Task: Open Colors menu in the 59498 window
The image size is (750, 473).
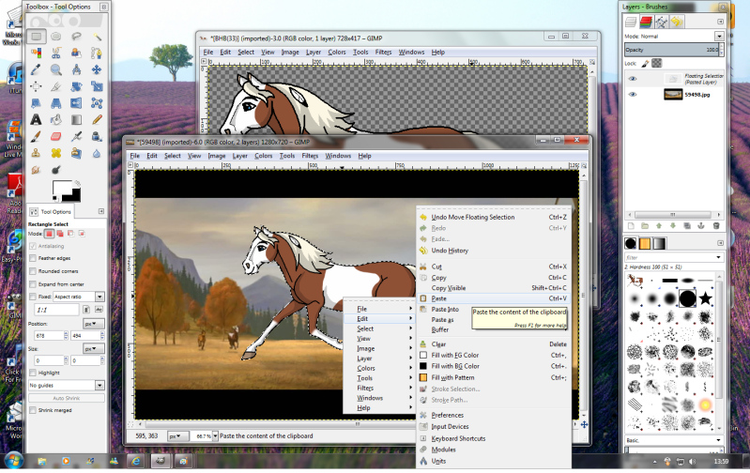Action: click(x=263, y=156)
